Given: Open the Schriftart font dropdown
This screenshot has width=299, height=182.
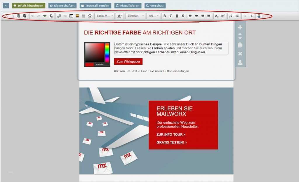Looking at the screenshot, I should [135, 16].
